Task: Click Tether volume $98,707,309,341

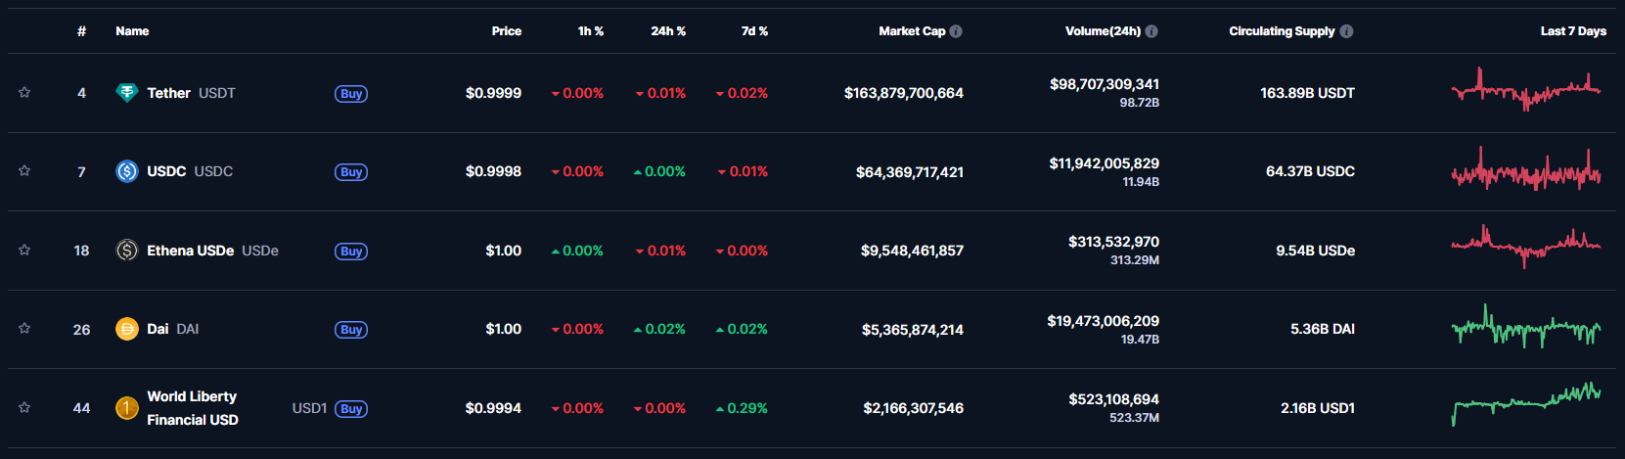Action: 1105,84
